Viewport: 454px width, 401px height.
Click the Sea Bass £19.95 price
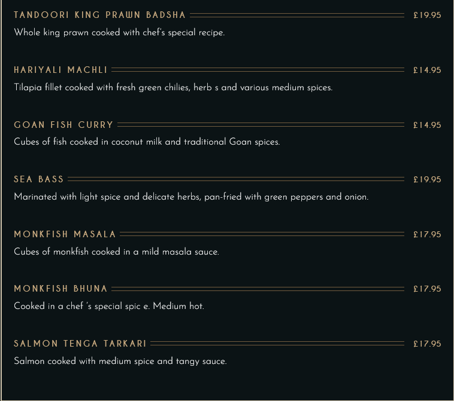coord(427,179)
